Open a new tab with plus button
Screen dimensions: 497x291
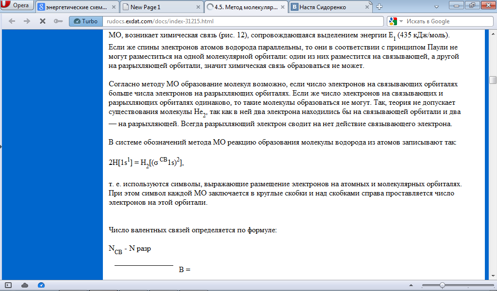pos(379,7)
